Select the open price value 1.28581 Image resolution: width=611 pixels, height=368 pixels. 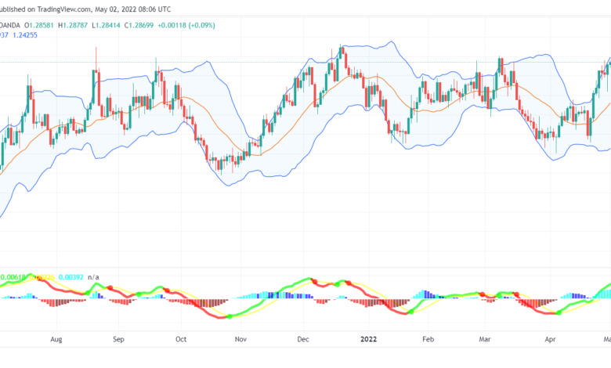coord(42,25)
